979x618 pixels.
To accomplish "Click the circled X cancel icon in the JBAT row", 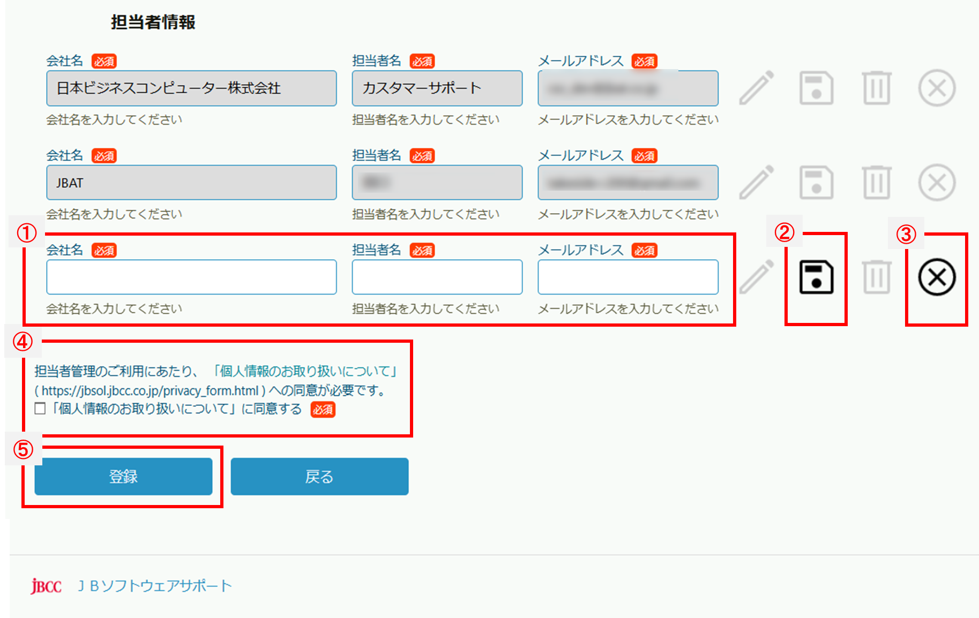I will 937,183.
